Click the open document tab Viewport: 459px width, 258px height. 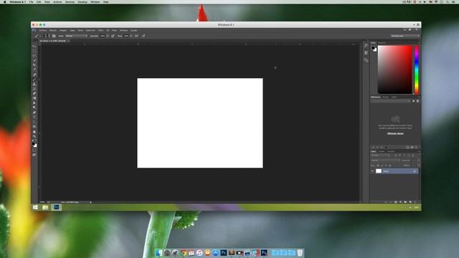(55, 41)
